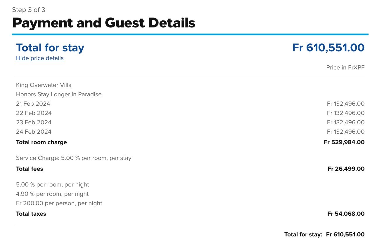Image resolution: width=377 pixels, height=244 pixels.
Task: Select the King Overwater Villa room name
Action: click(x=44, y=85)
